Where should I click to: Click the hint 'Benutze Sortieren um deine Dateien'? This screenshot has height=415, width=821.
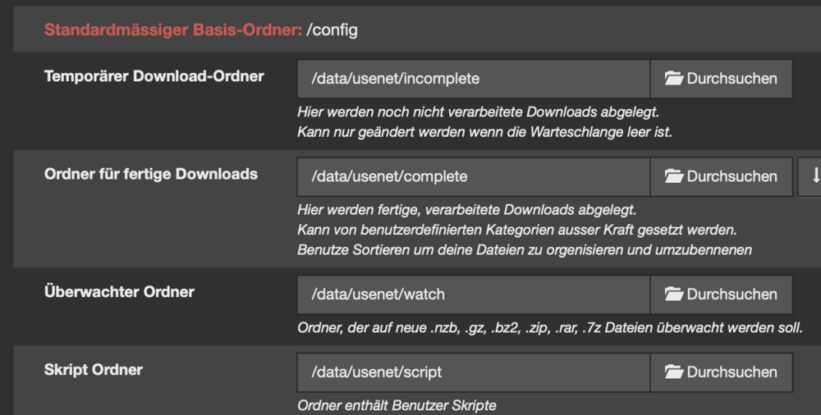[x=525, y=249]
